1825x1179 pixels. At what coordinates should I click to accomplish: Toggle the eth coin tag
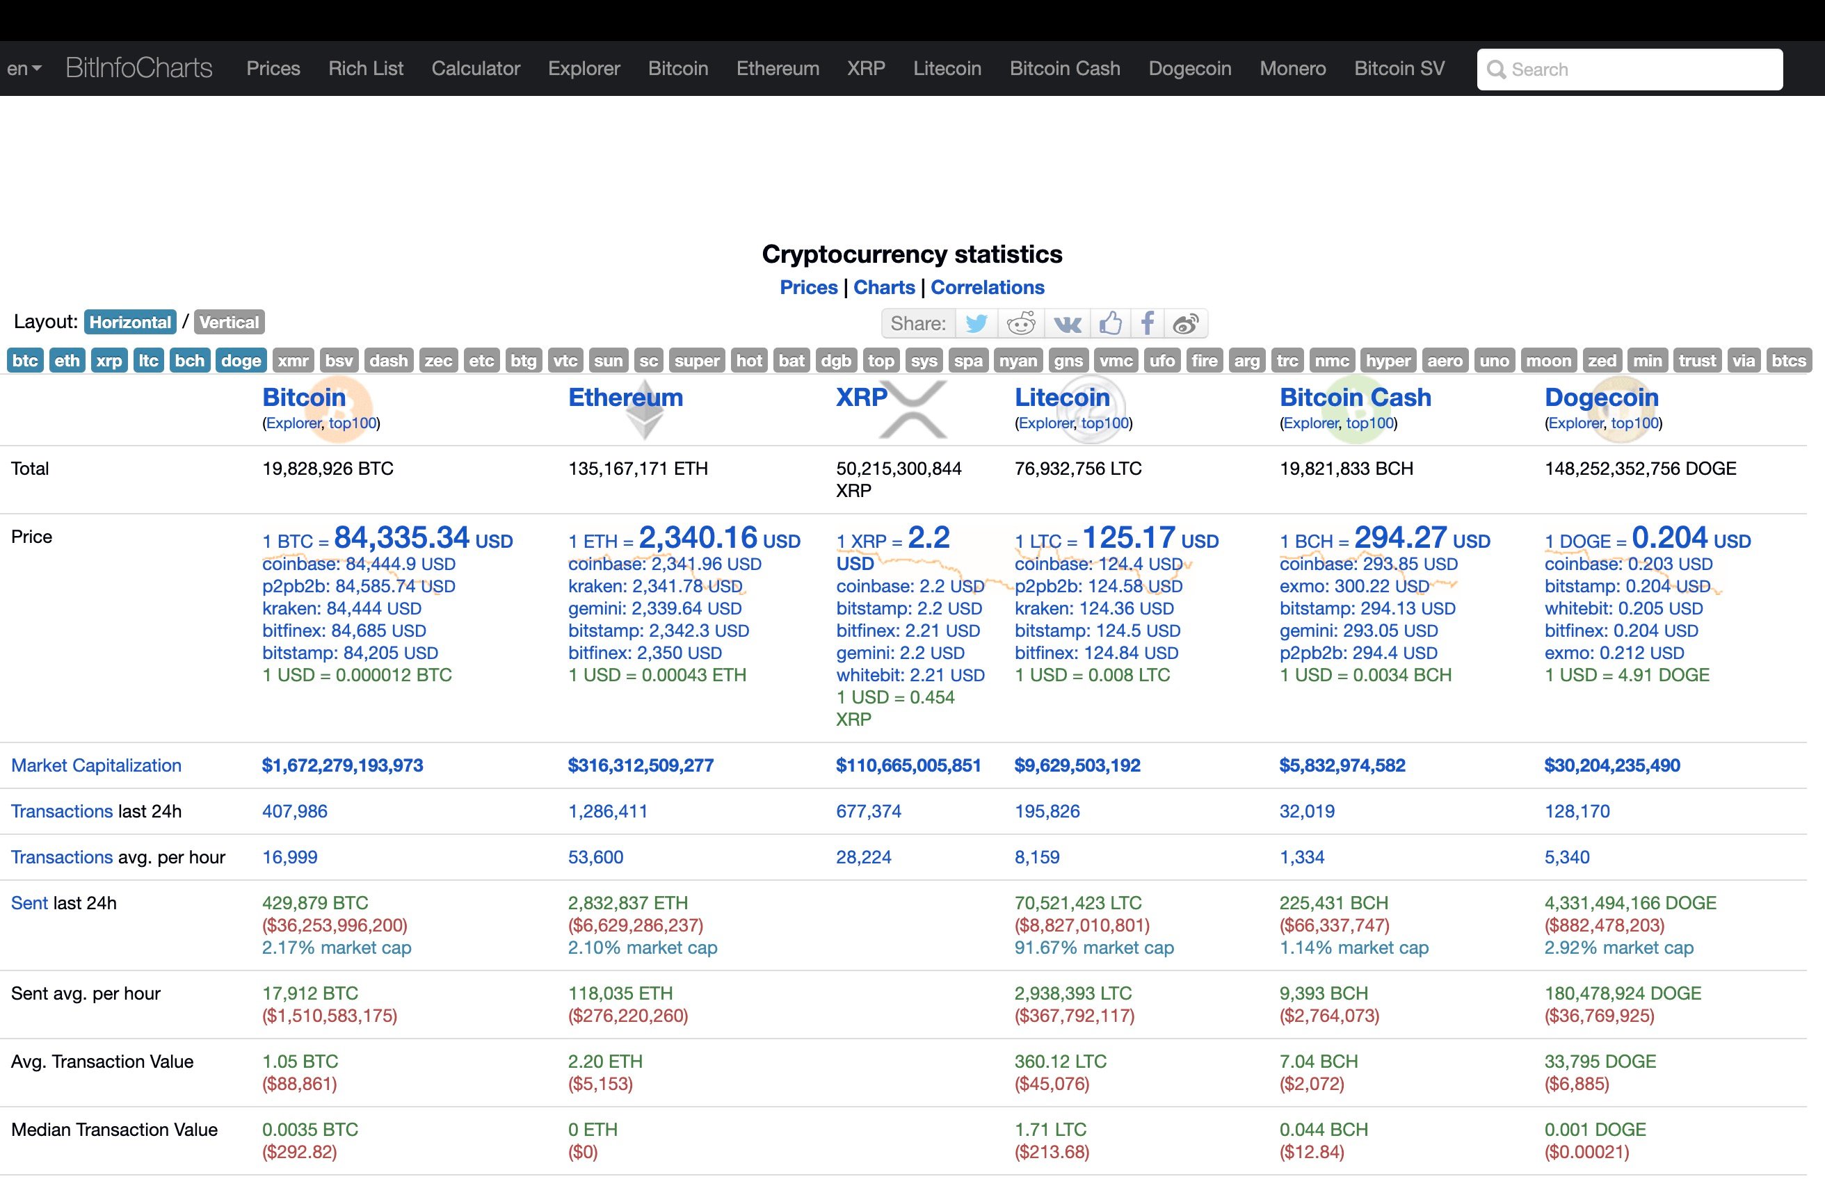[x=67, y=361]
